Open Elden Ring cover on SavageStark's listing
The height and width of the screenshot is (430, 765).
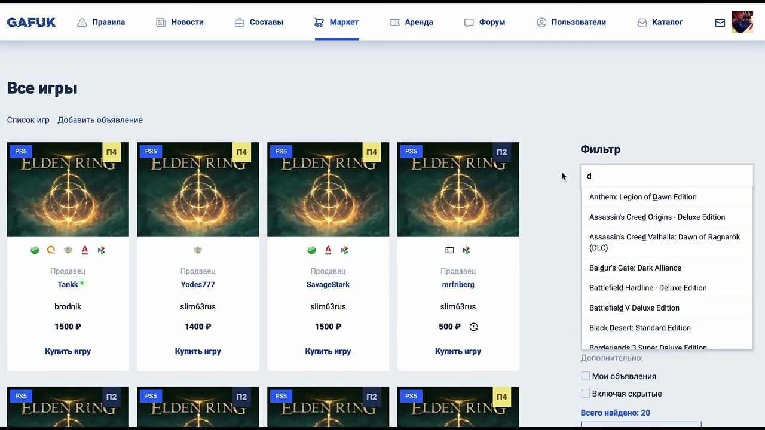(328, 189)
